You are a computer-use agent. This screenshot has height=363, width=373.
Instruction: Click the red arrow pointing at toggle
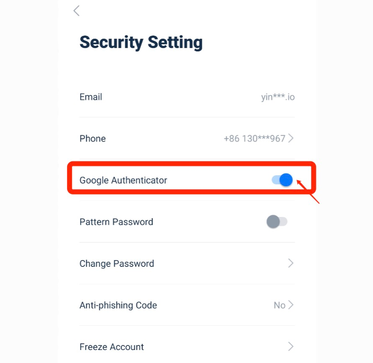tap(308, 192)
